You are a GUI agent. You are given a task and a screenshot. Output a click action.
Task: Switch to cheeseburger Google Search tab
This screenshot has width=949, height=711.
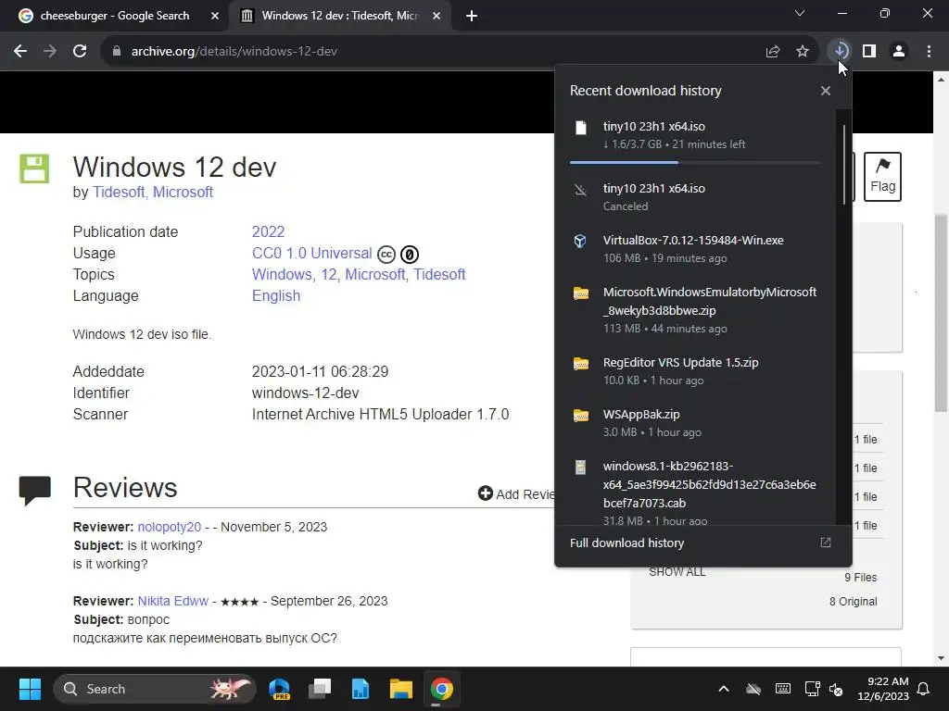[x=114, y=16]
